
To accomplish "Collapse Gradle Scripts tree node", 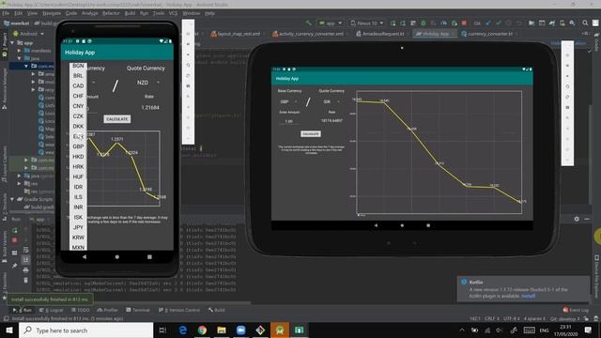I will pyautogui.click(x=12, y=199).
